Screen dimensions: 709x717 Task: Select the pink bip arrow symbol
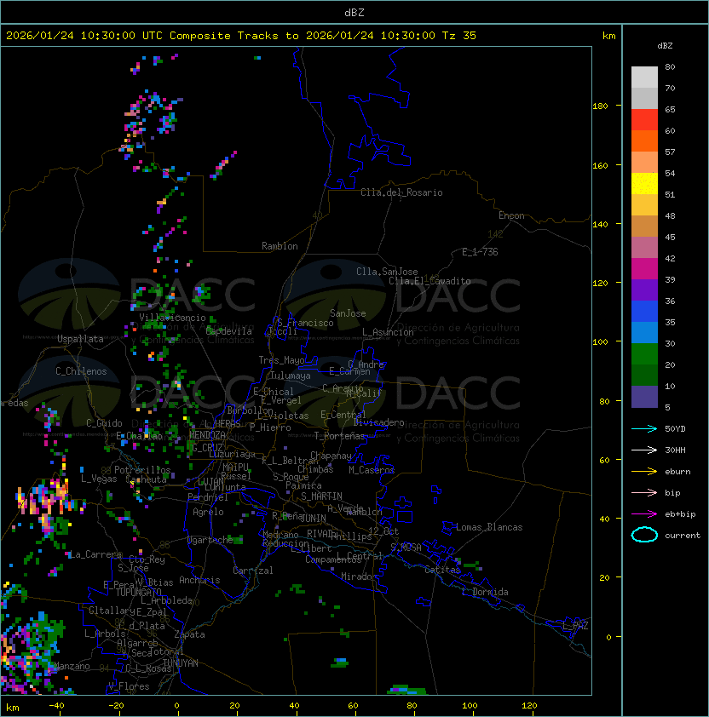(x=644, y=492)
